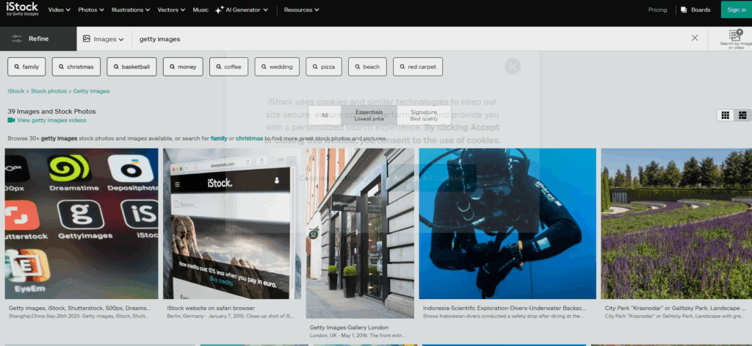Expand the Images search type dropdown
Image resolution: width=752 pixels, height=346 pixels.
point(104,38)
